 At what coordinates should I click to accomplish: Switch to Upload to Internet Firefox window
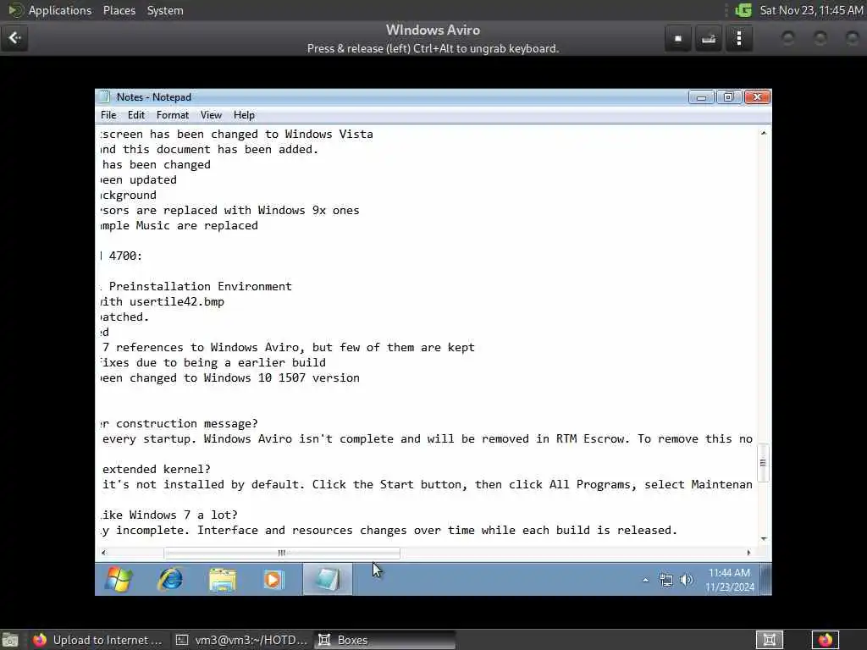(x=97, y=640)
